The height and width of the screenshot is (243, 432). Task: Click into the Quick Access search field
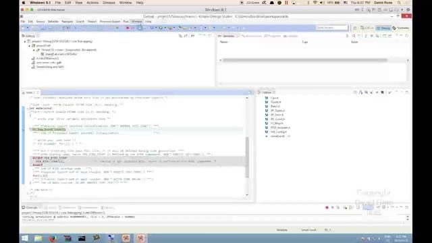click(331, 28)
